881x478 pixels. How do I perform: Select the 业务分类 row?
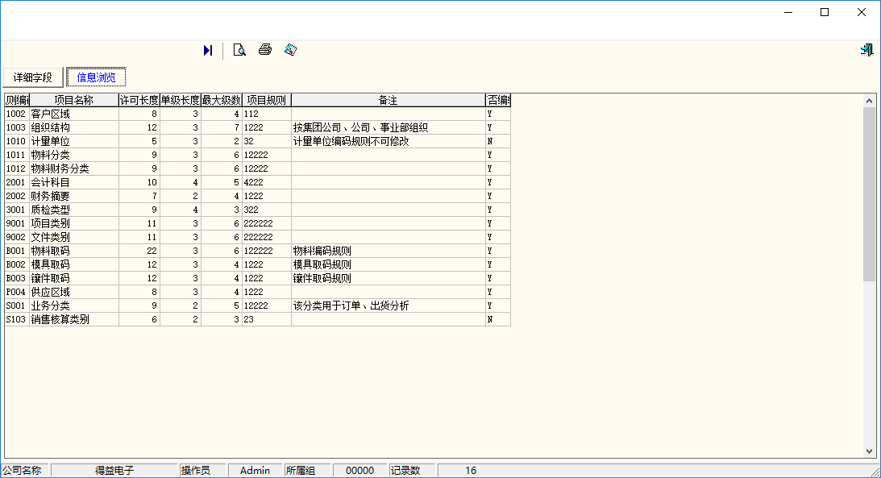coord(257,306)
